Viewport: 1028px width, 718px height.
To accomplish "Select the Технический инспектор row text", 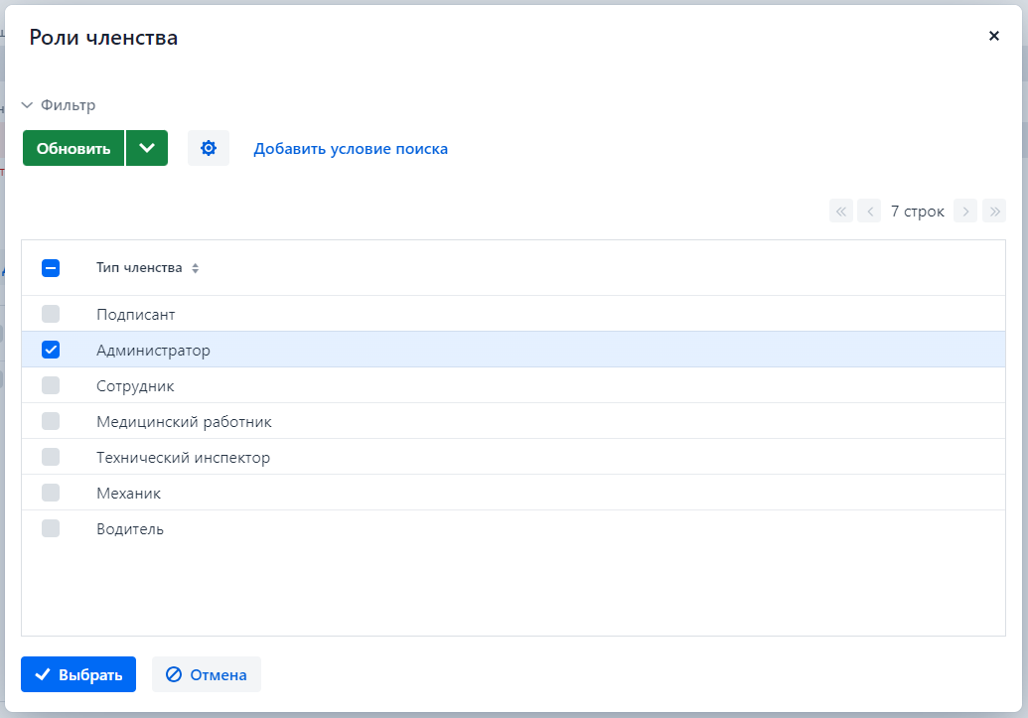I will pyautogui.click(x=183, y=458).
